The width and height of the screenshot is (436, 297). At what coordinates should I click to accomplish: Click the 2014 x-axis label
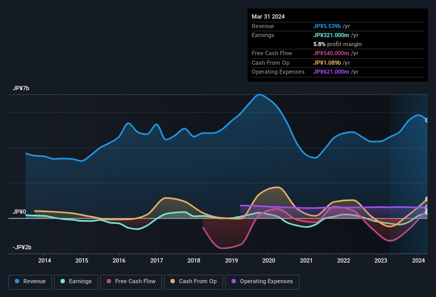45,260
